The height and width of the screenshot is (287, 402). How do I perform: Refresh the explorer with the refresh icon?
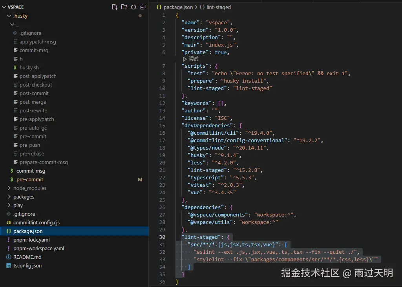(x=133, y=7)
